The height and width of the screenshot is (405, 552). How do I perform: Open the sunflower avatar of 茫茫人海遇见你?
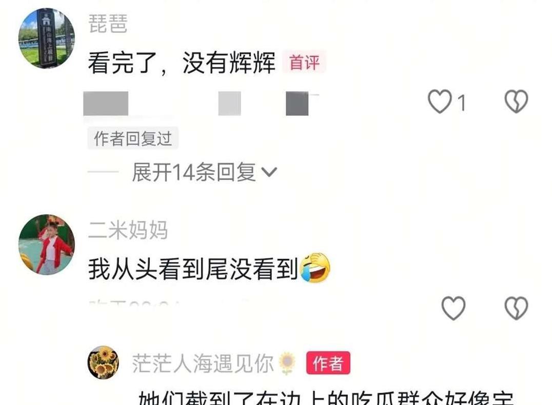[103, 362]
